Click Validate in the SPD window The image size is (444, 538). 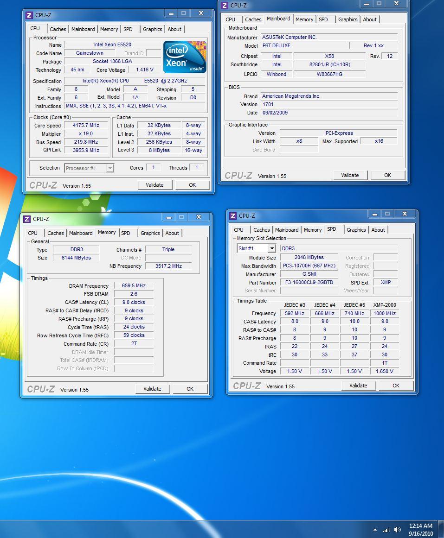coord(358,386)
